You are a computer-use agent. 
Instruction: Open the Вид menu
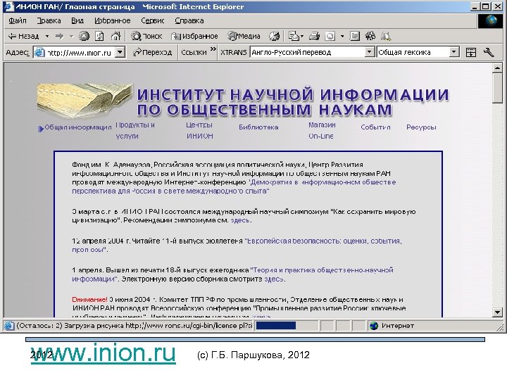(77, 20)
